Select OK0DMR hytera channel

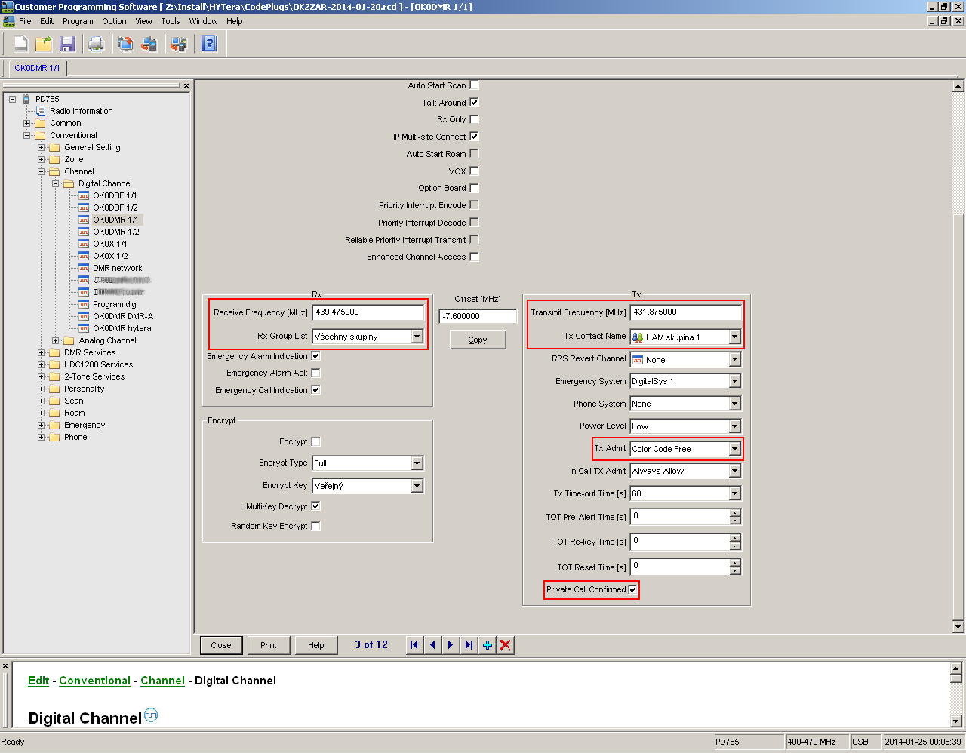click(x=122, y=328)
